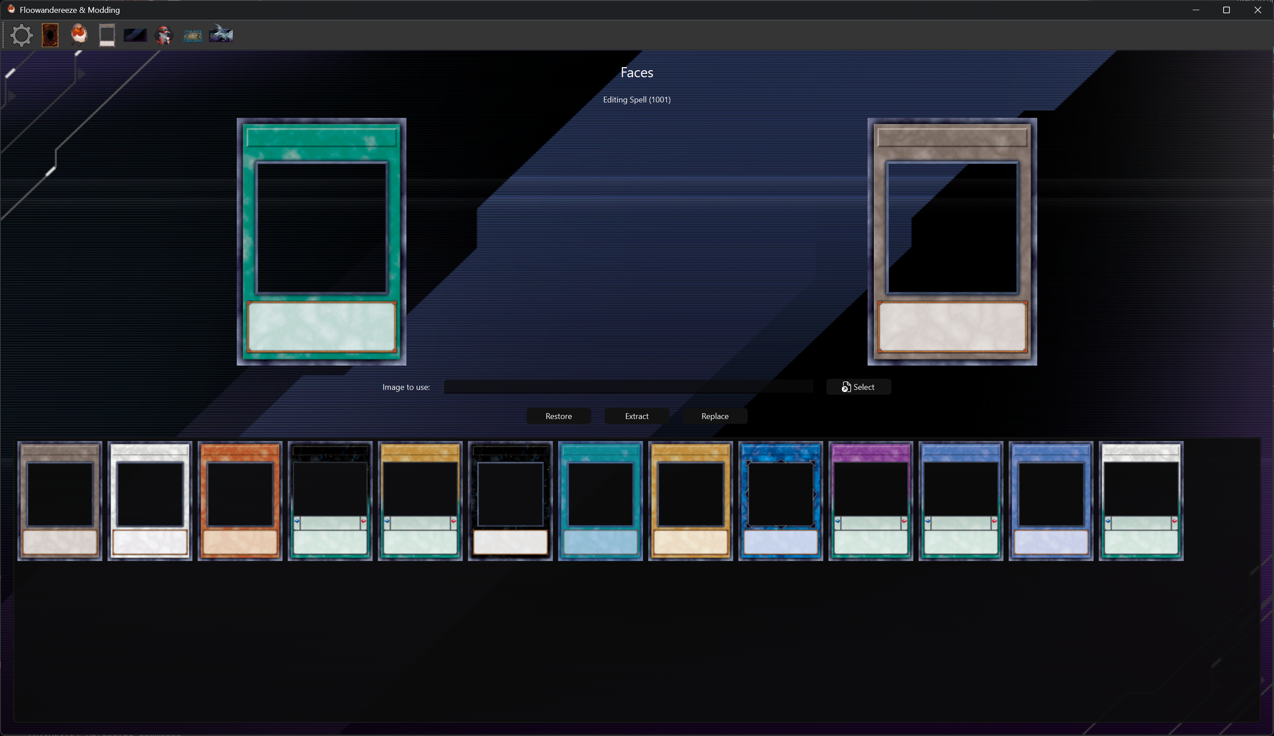The width and height of the screenshot is (1274, 736).
Task: Open the duel field mat icon
Action: 193,36
